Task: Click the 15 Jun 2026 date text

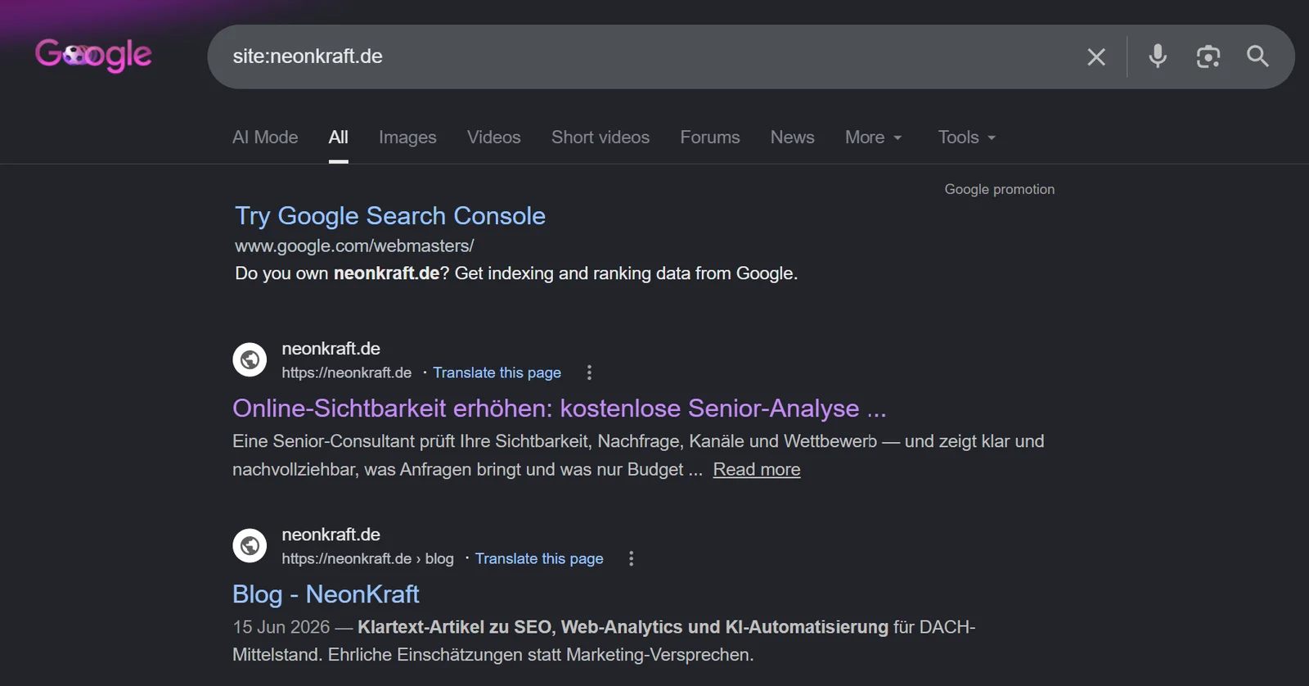Action: (281, 627)
